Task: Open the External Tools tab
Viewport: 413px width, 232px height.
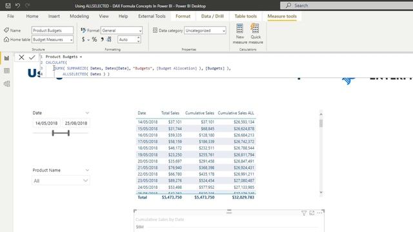Action: coord(152,16)
